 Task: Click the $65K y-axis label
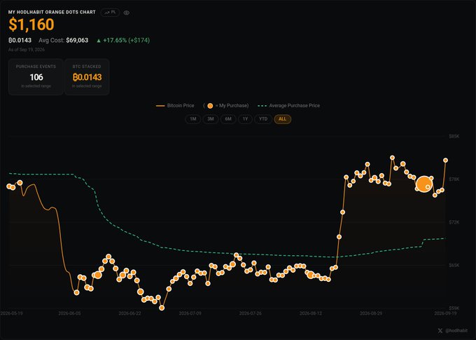454,265
